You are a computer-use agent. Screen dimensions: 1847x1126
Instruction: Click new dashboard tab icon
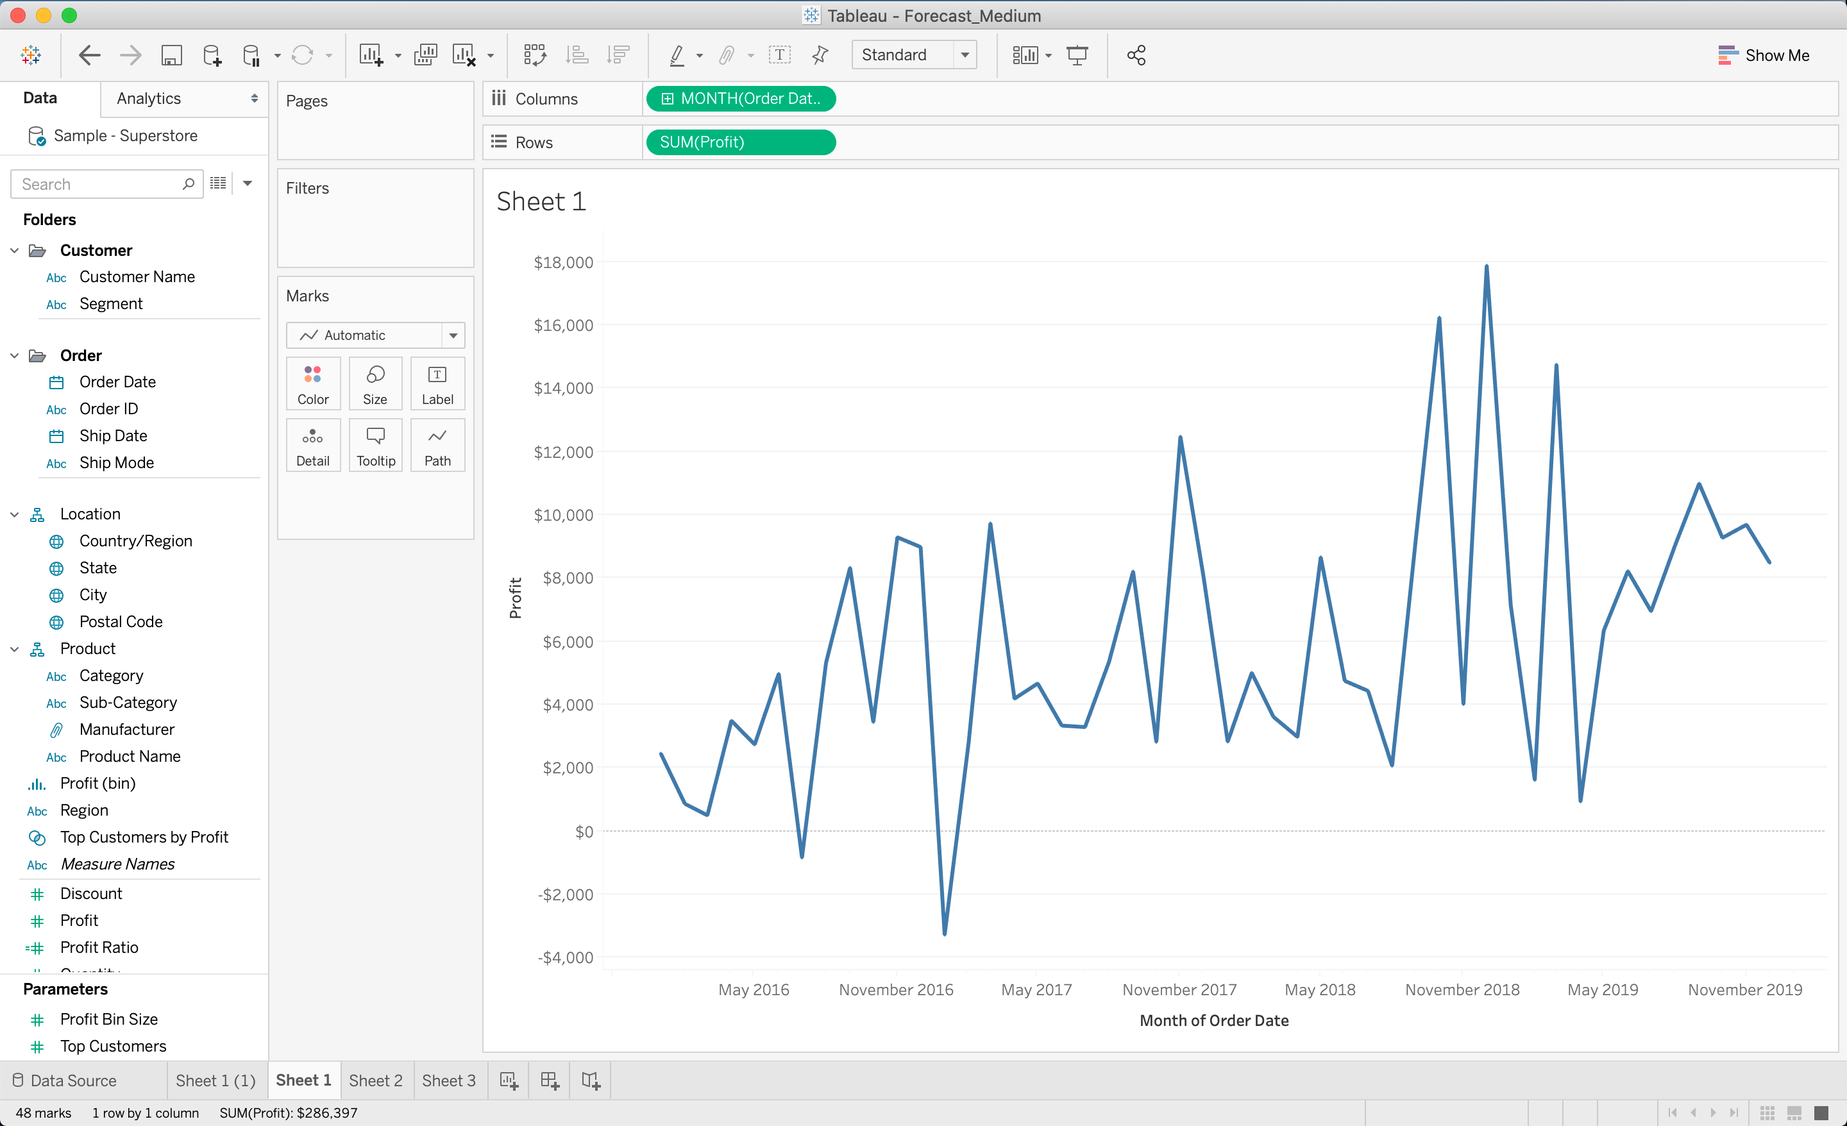pyautogui.click(x=550, y=1080)
